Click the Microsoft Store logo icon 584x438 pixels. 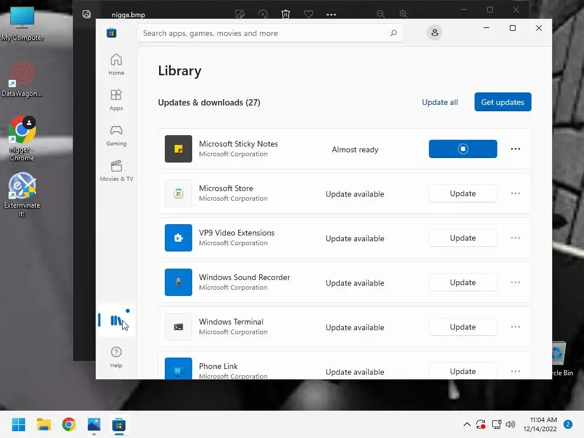[x=111, y=33]
